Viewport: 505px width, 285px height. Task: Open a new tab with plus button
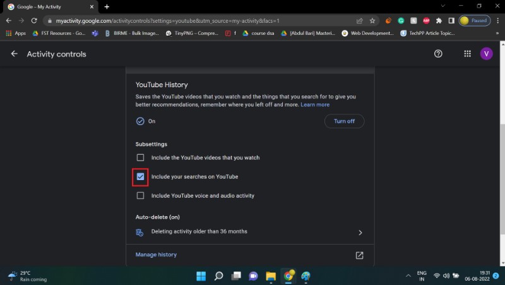coord(107,6)
